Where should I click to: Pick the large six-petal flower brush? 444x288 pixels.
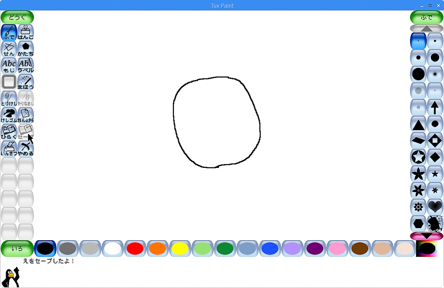coord(418,190)
